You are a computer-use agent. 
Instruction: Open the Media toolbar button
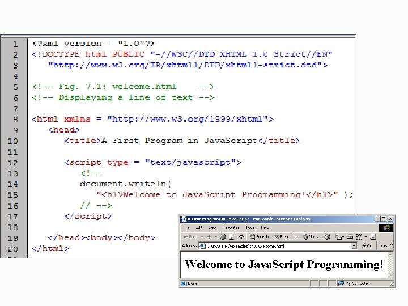click(311, 237)
